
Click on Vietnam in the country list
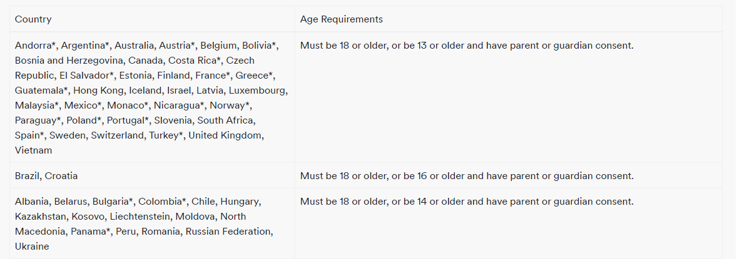(x=33, y=150)
